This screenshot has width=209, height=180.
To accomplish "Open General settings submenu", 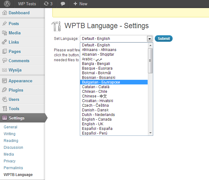I will [10, 127].
